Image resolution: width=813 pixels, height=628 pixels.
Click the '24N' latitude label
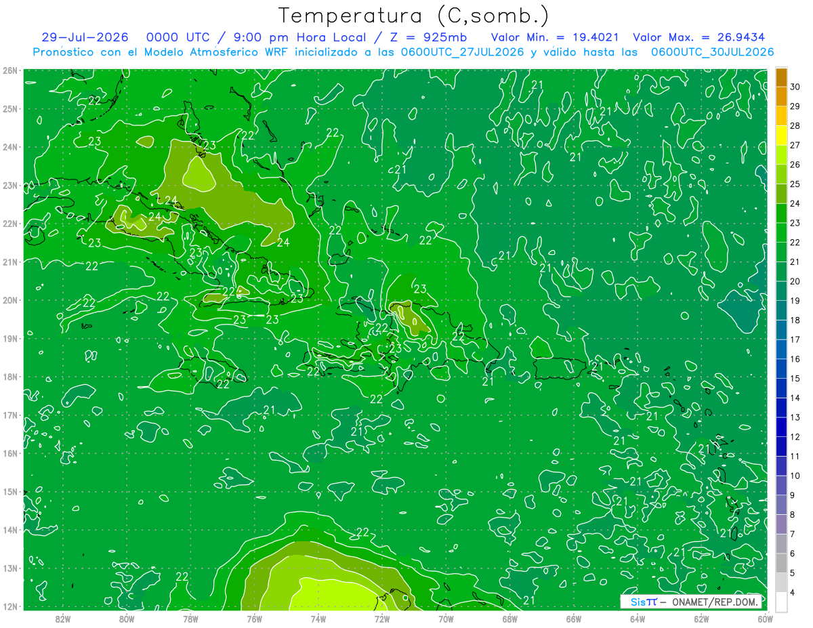(10, 147)
